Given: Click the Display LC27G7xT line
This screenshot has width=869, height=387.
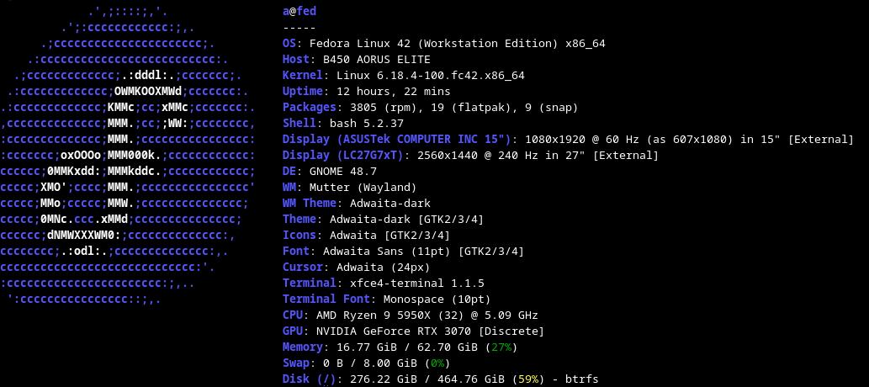Looking at the screenshot, I should click(470, 156).
